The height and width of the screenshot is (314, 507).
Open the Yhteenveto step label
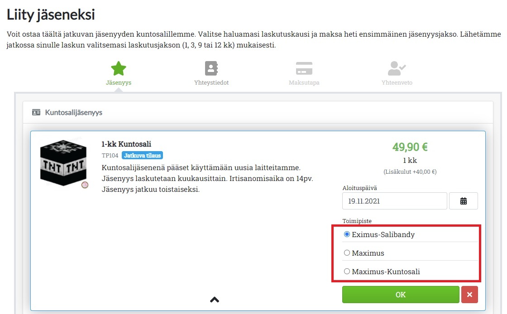pyautogui.click(x=397, y=83)
